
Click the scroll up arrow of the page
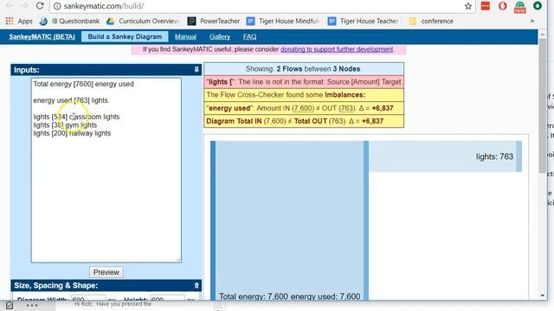coord(543,35)
